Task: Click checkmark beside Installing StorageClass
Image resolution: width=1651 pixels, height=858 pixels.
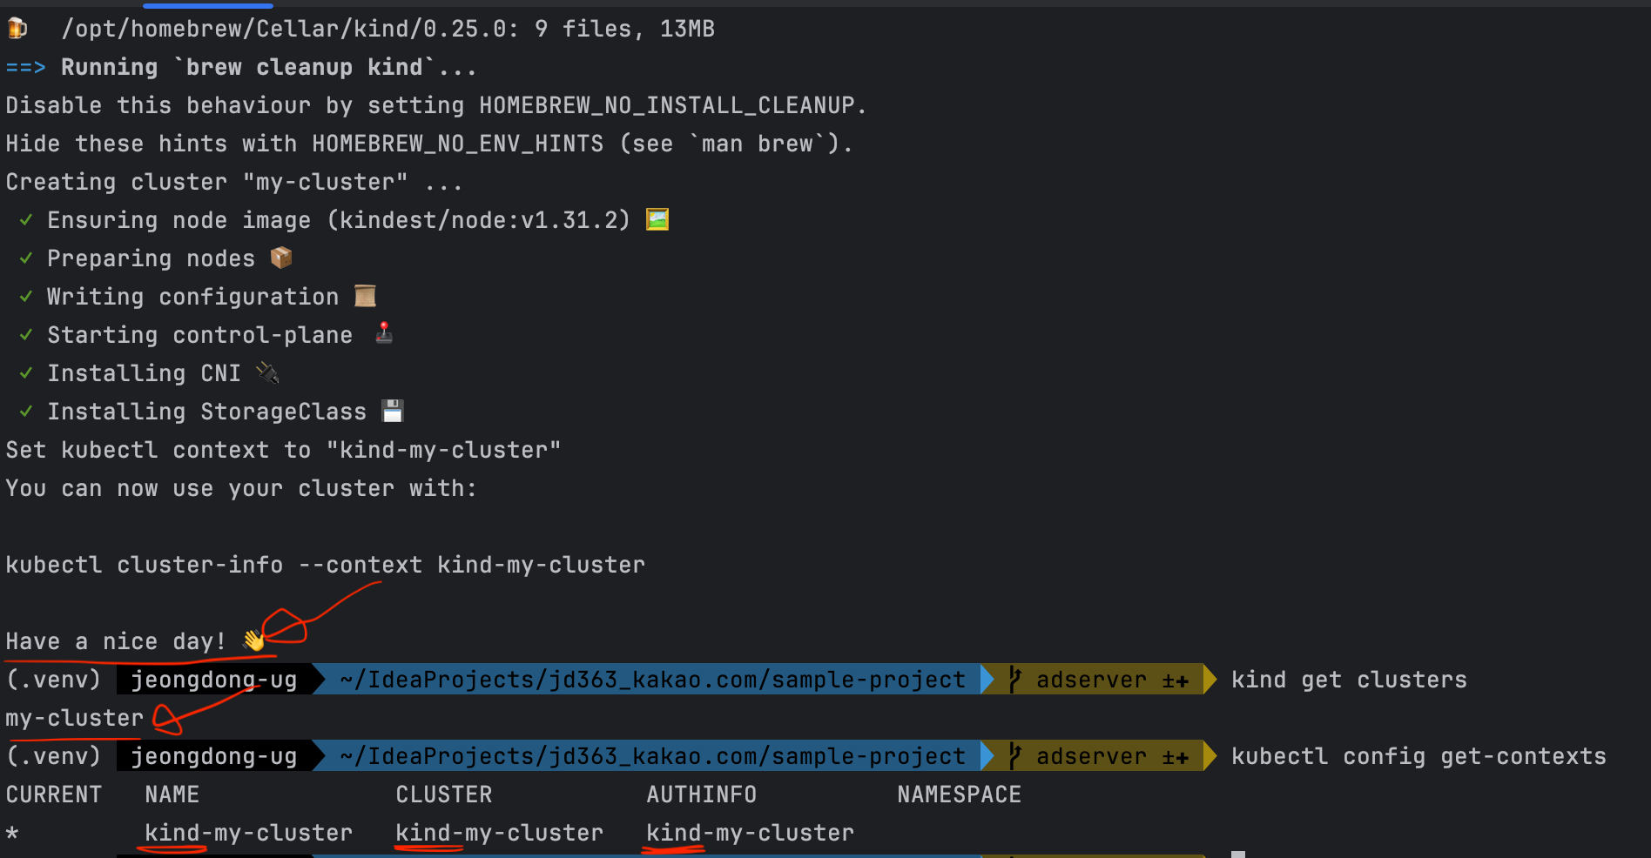Action: 26,412
